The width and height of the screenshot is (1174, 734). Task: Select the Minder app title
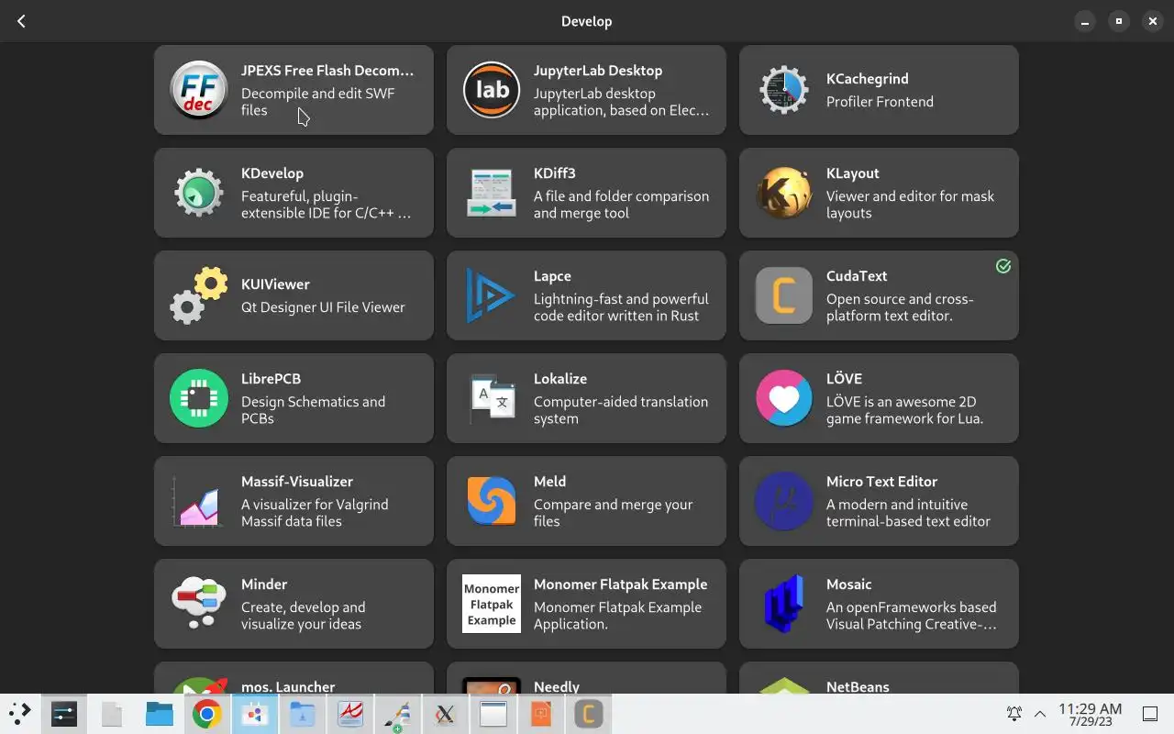(x=264, y=584)
